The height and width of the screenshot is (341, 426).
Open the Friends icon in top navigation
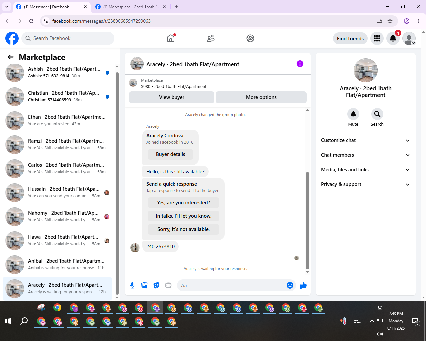pos(211,38)
